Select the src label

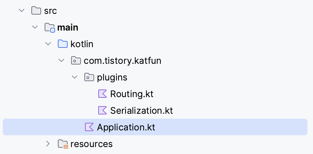(50, 11)
